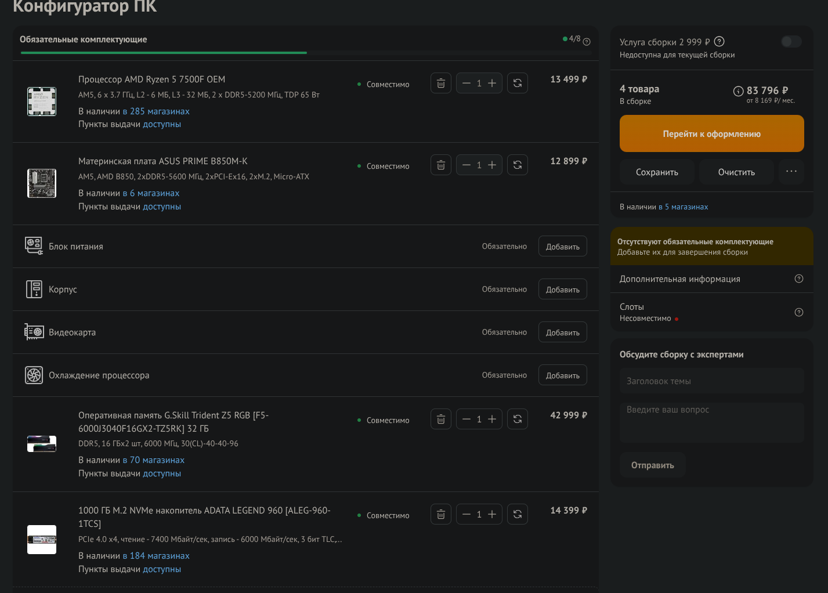828x593 pixels.
Task: Remove the G.Skill Trident Z5 RAM
Action: pyautogui.click(x=441, y=419)
